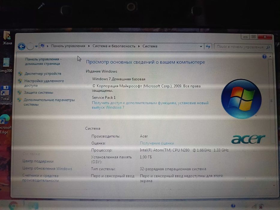The height and width of the screenshot is (210, 280).
Task: Expand the address bar history dropdown
Action: pos(201,46)
